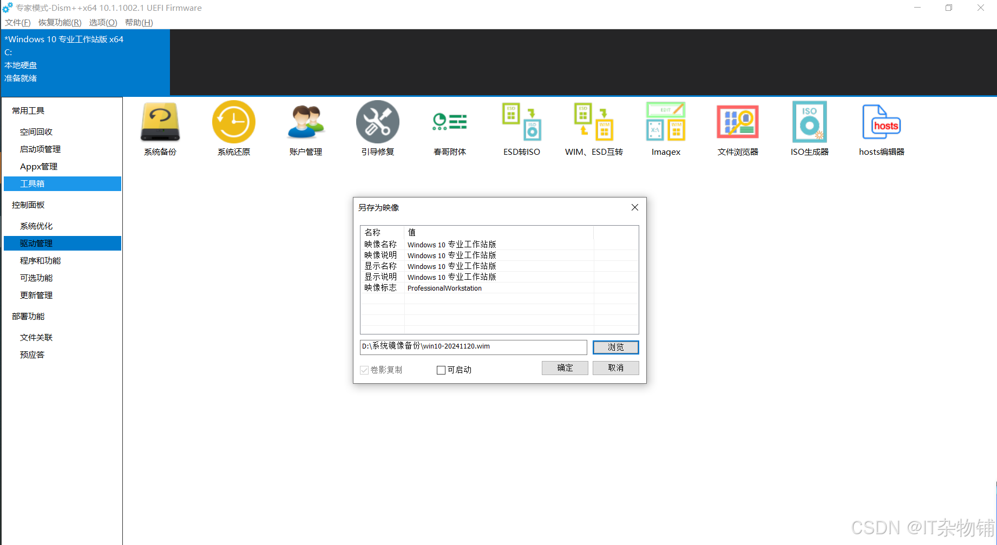The height and width of the screenshot is (545, 997).
Task: Click the 控制面板 section header
Action: click(28, 205)
